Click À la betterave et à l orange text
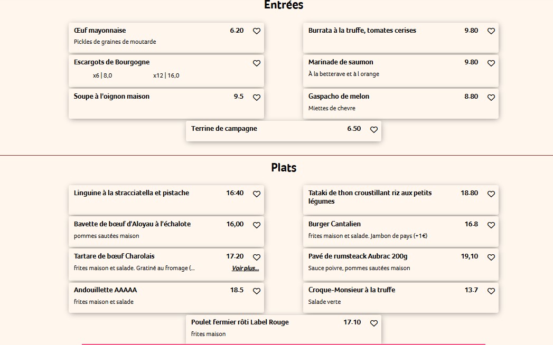553x345 pixels. coord(343,74)
